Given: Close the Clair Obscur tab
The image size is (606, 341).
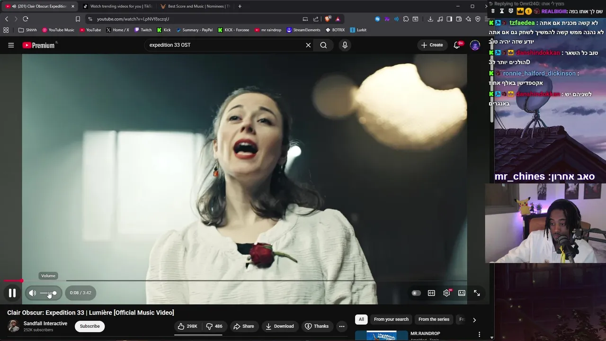Looking at the screenshot, I should click(72, 6).
